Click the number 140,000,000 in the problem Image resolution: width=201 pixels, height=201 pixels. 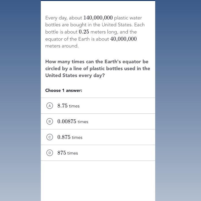point(98,18)
